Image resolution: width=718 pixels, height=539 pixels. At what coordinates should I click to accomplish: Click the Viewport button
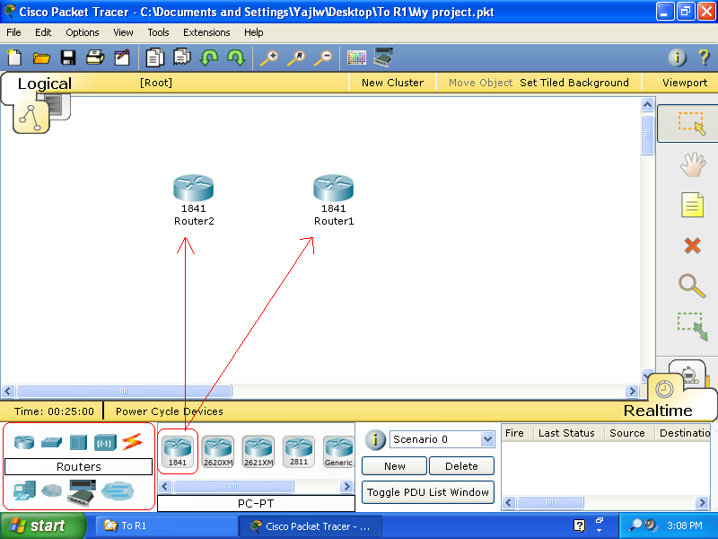685,83
